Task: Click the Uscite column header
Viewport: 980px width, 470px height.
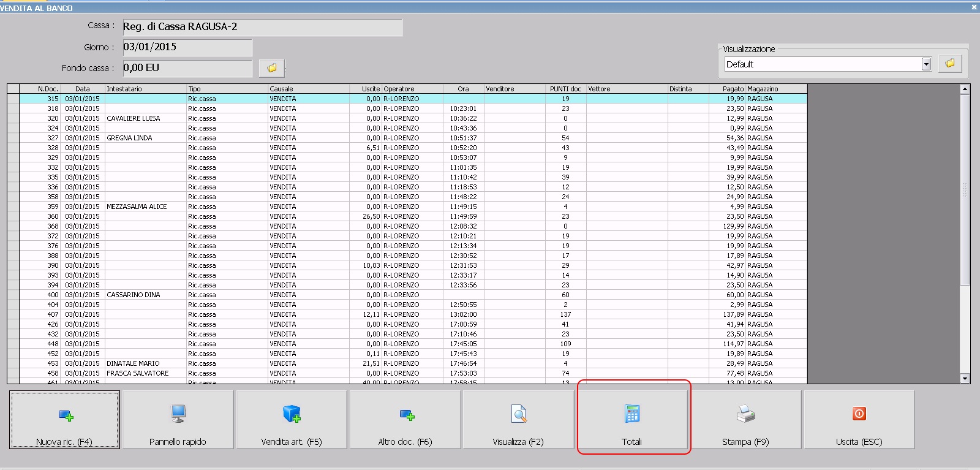Action: 366,89
